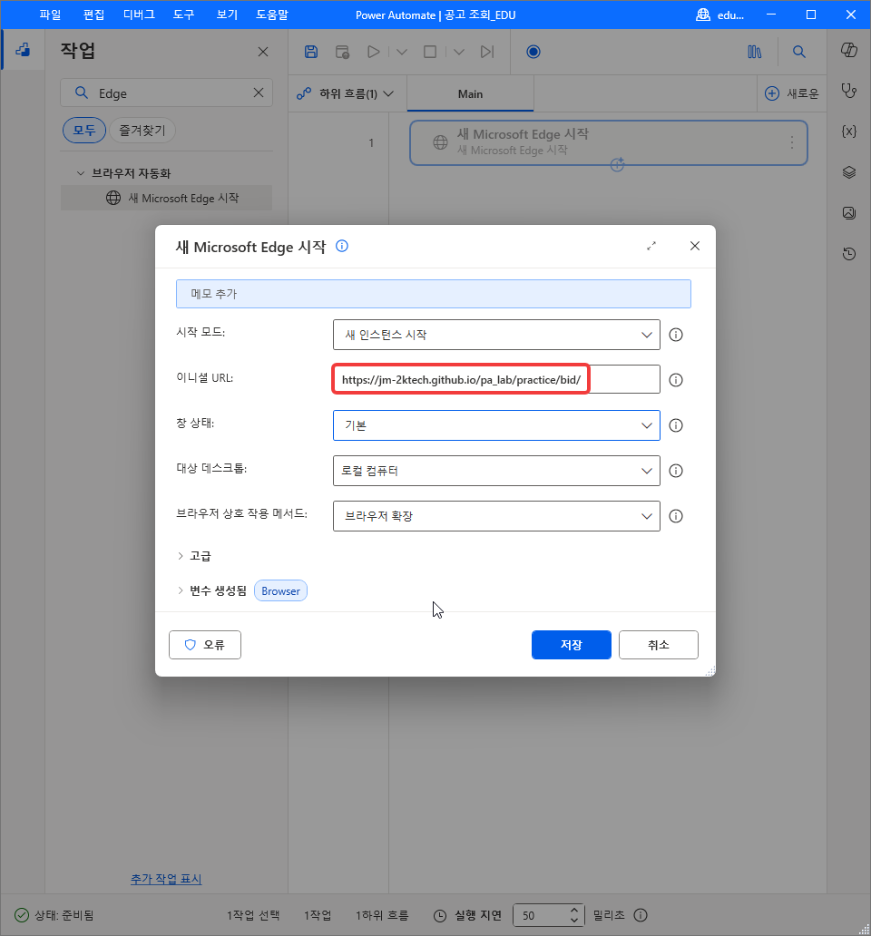Click the Browser variable chip
Viewport: 871px width, 936px height.
(x=280, y=591)
